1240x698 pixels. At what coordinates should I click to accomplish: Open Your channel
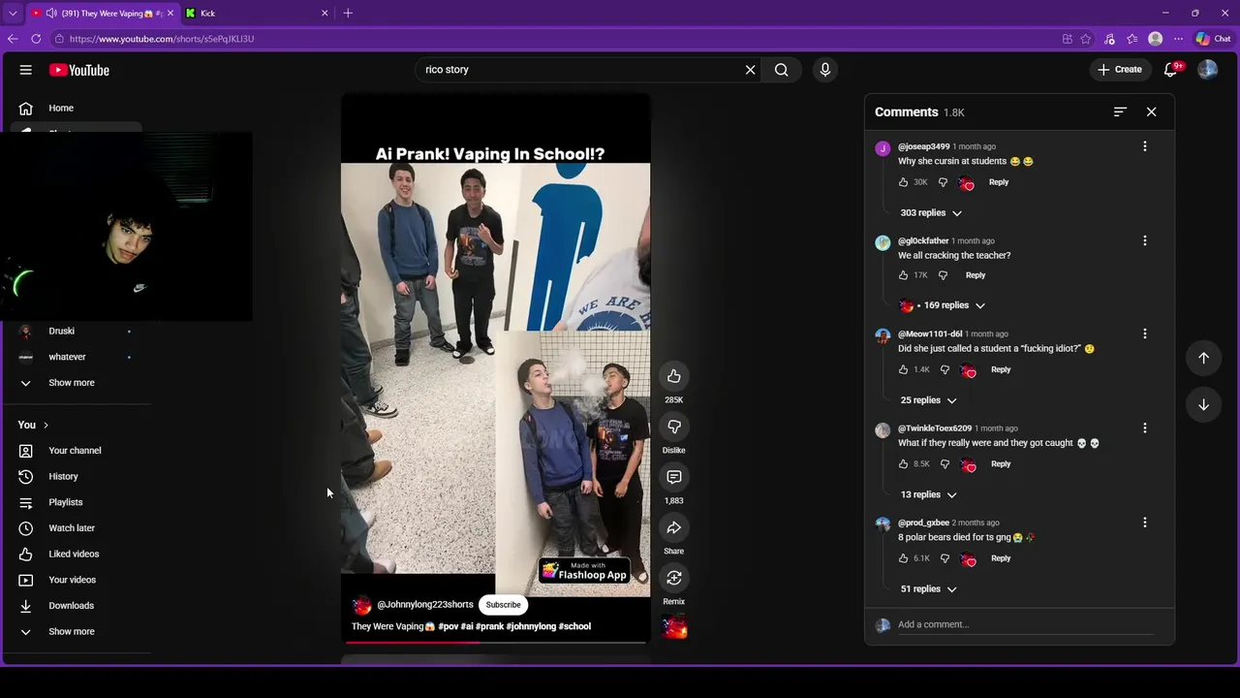coord(76,451)
